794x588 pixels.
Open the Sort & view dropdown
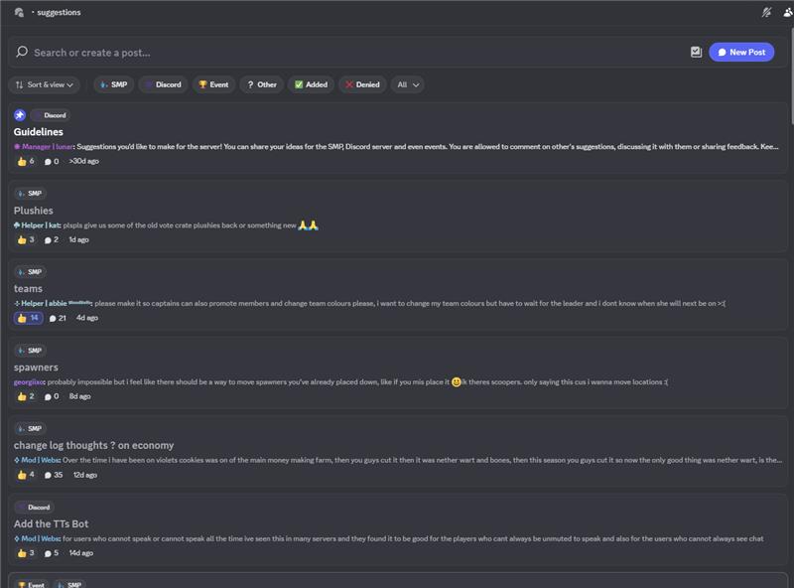pos(45,84)
